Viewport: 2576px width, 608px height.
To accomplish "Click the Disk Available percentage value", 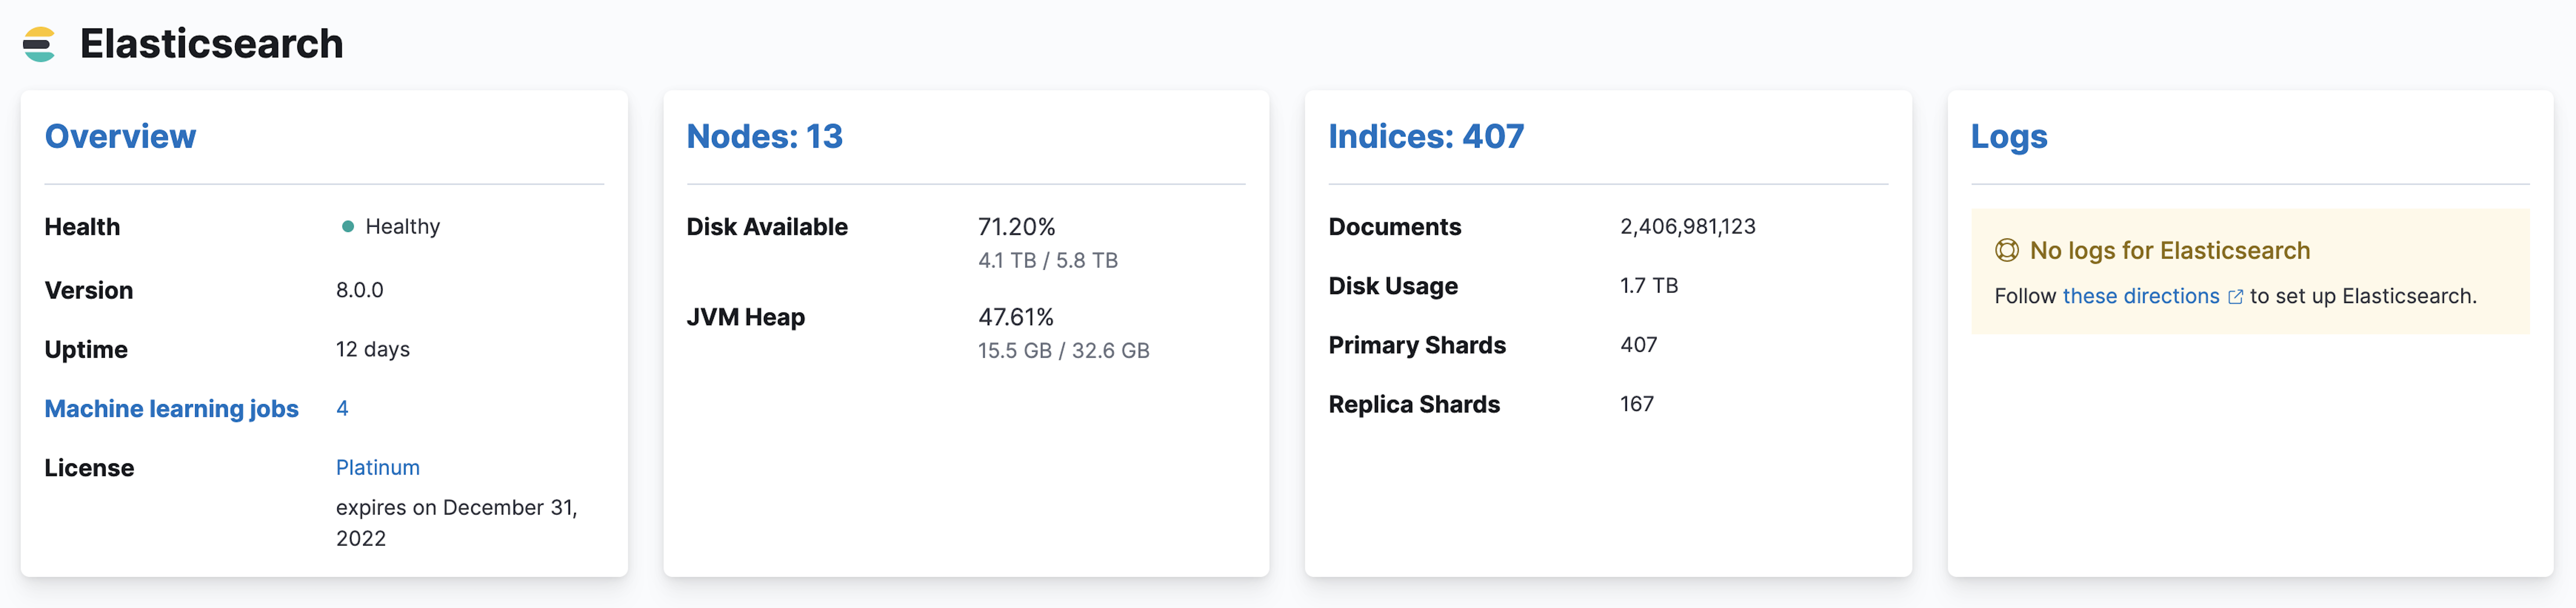I will coord(1017,227).
